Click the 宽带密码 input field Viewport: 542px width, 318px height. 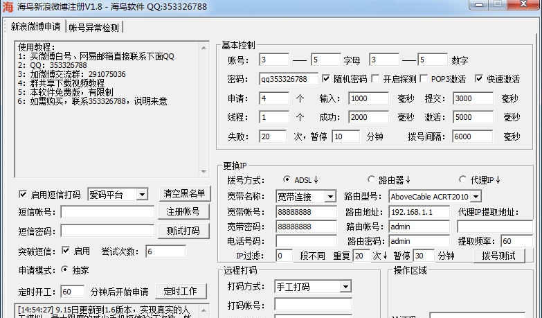(x=306, y=227)
